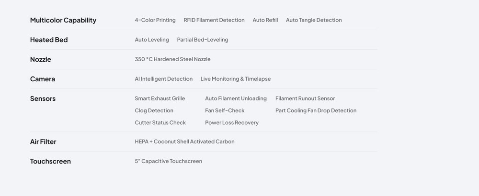The height and width of the screenshot is (196, 479).
Task: Click RFID Filament Detection label
Action: click(x=214, y=20)
